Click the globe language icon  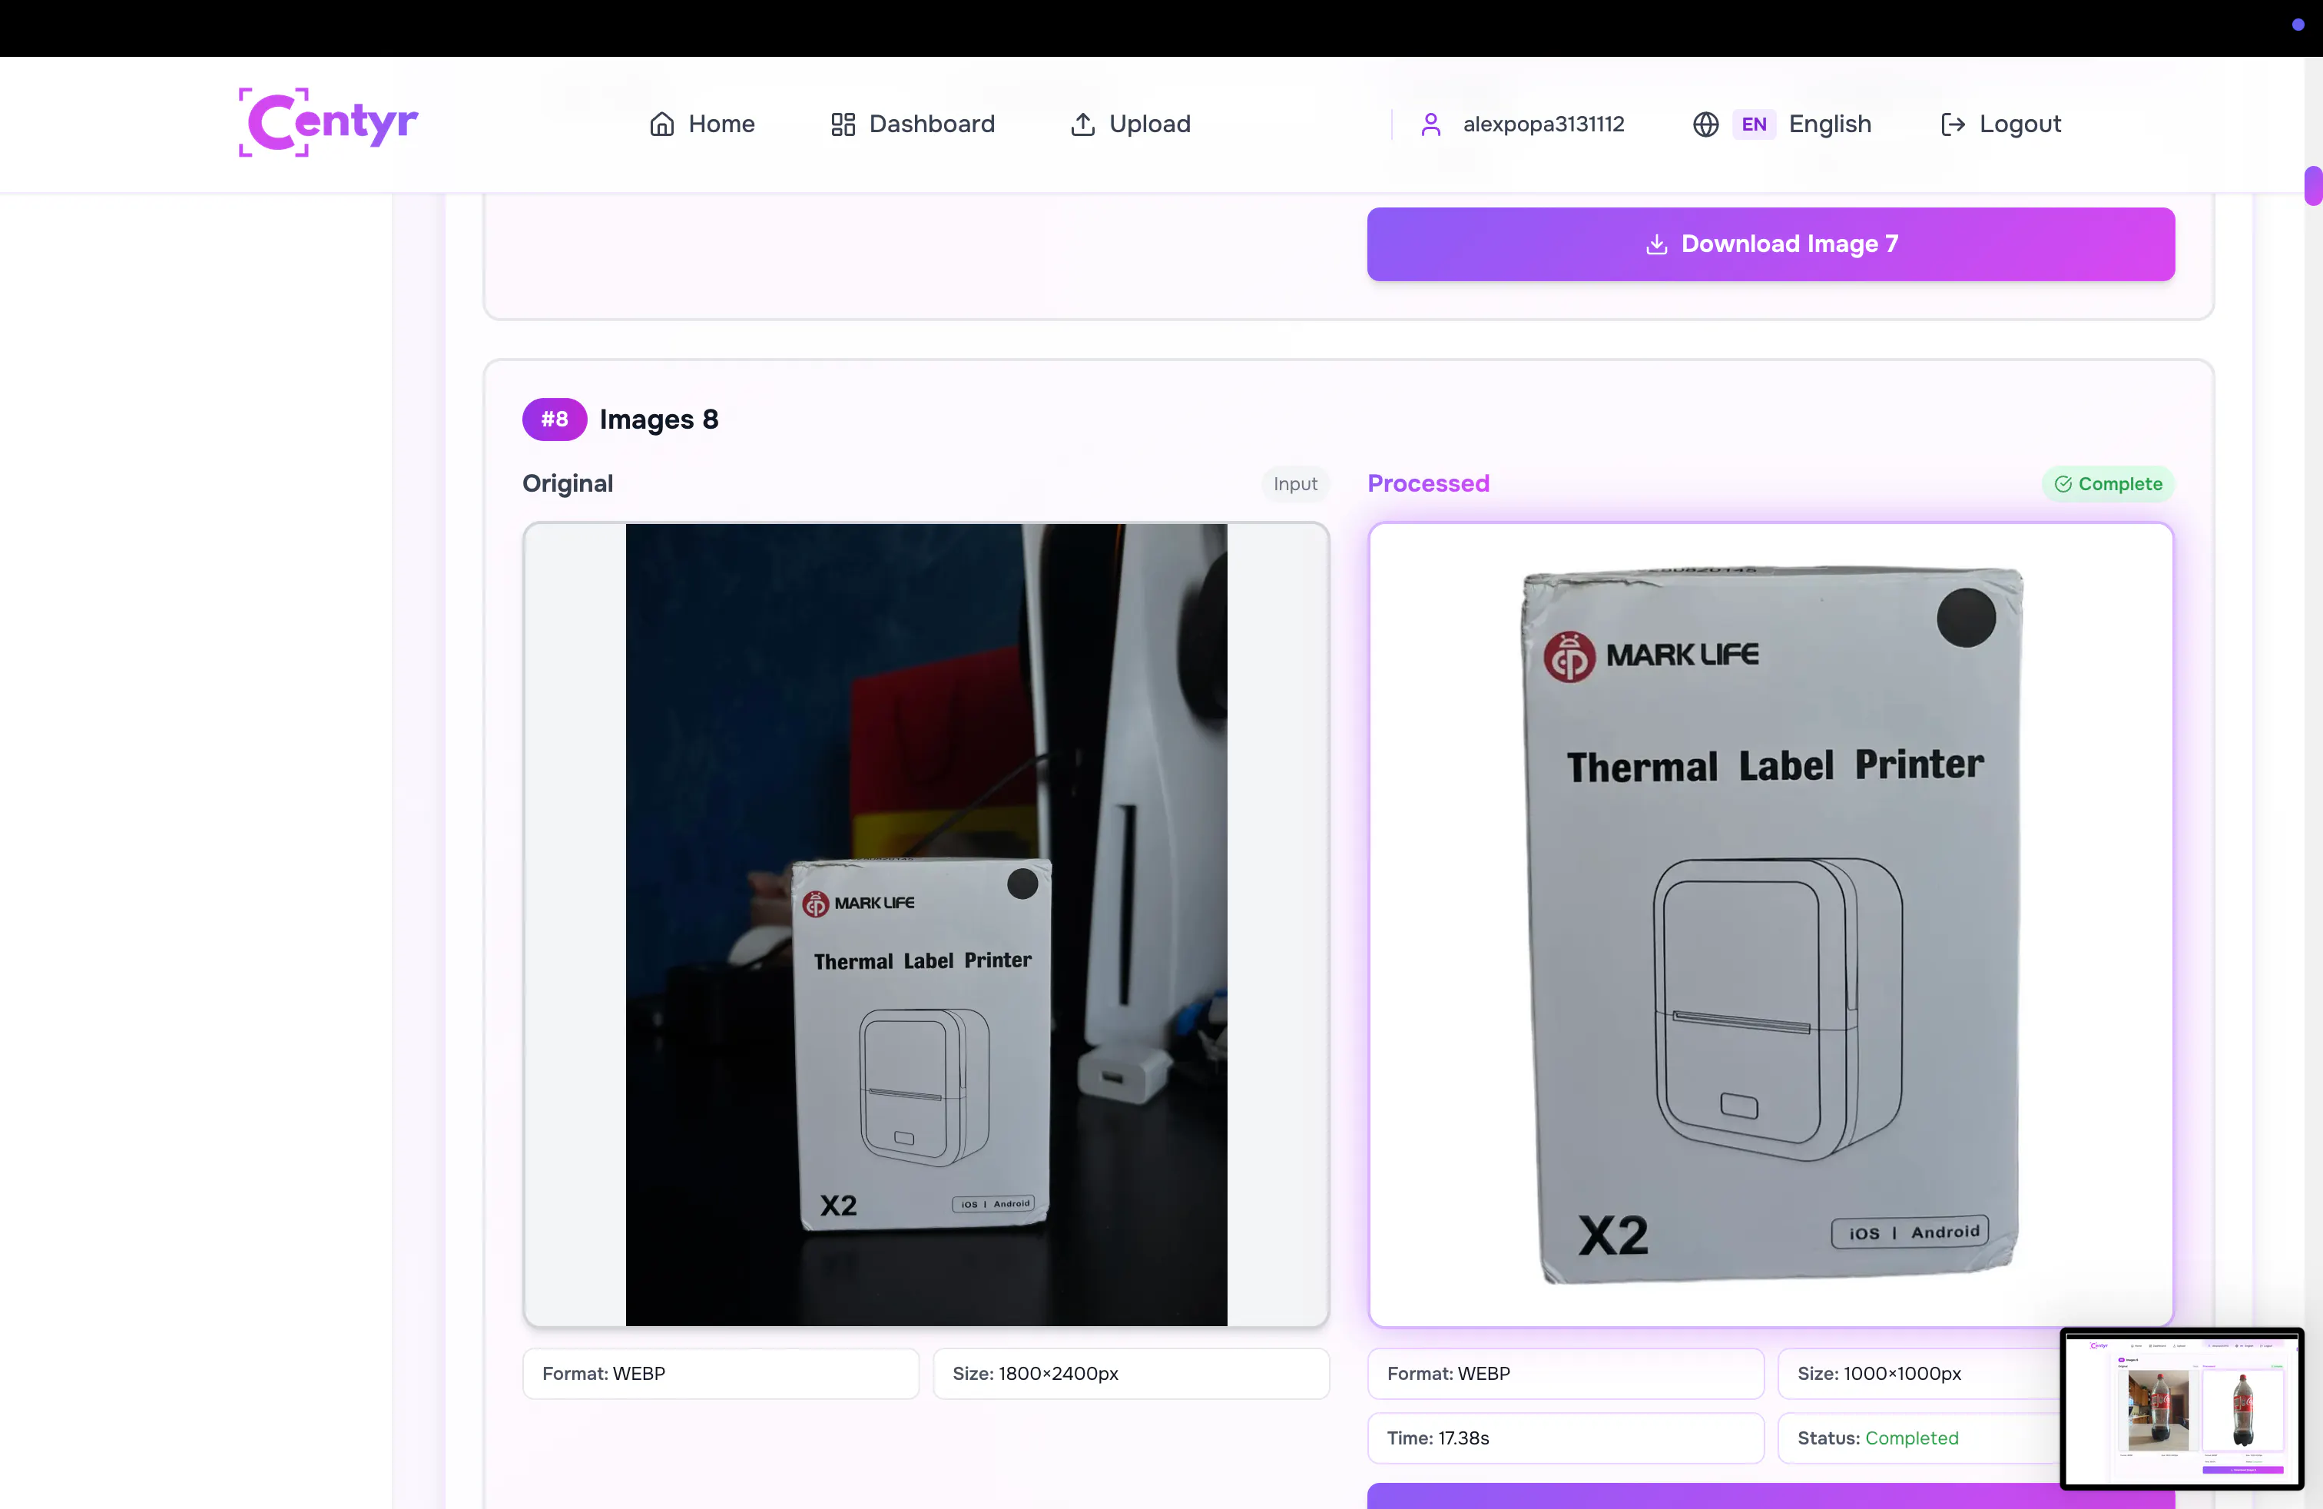pyautogui.click(x=1705, y=124)
